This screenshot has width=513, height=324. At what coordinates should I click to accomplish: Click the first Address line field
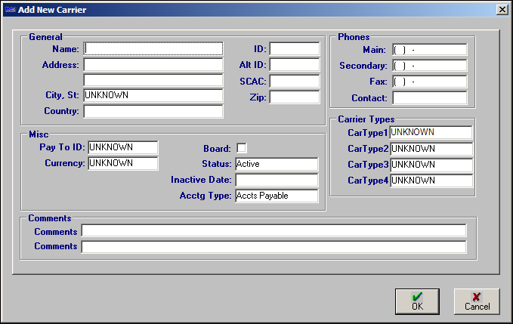click(x=153, y=65)
